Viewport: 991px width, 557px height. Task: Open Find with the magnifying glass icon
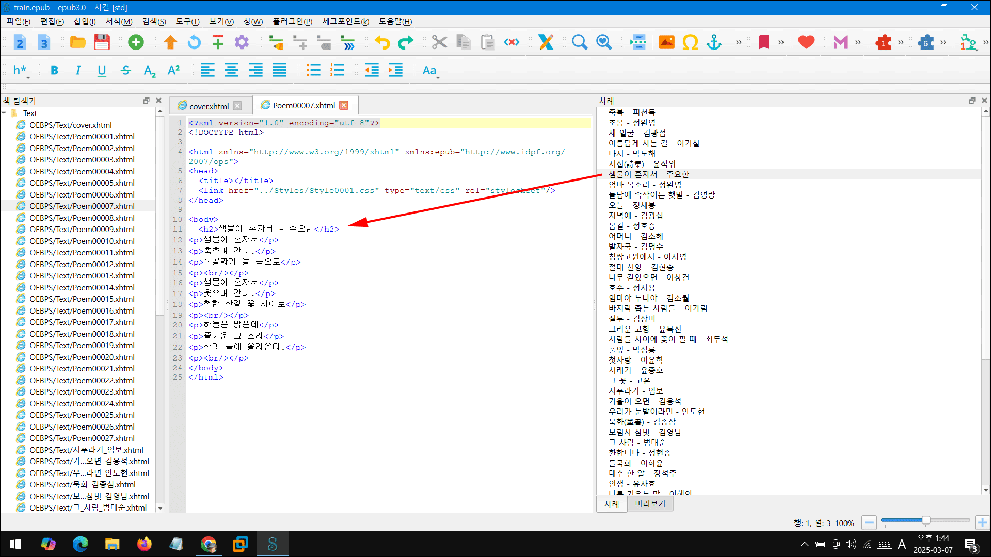click(579, 42)
